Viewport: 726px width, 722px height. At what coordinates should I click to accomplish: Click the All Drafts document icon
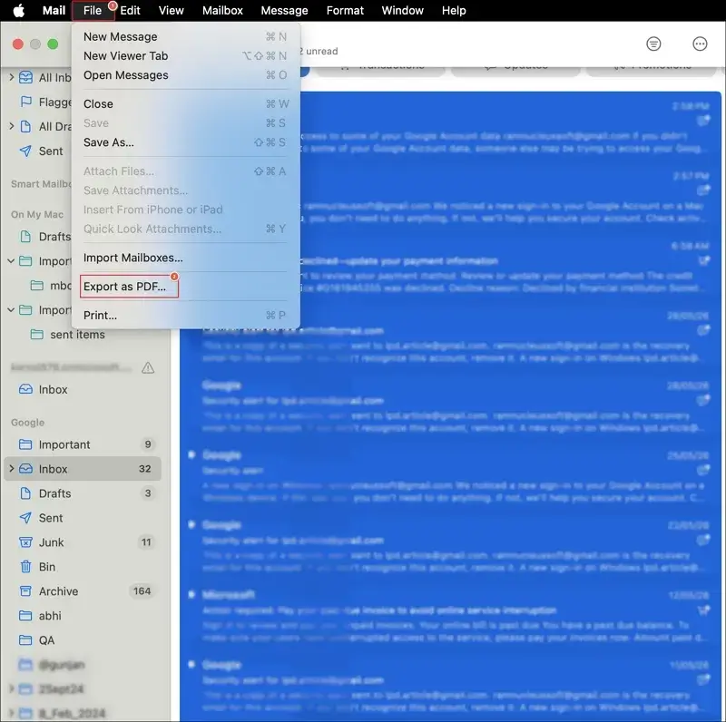click(x=26, y=126)
